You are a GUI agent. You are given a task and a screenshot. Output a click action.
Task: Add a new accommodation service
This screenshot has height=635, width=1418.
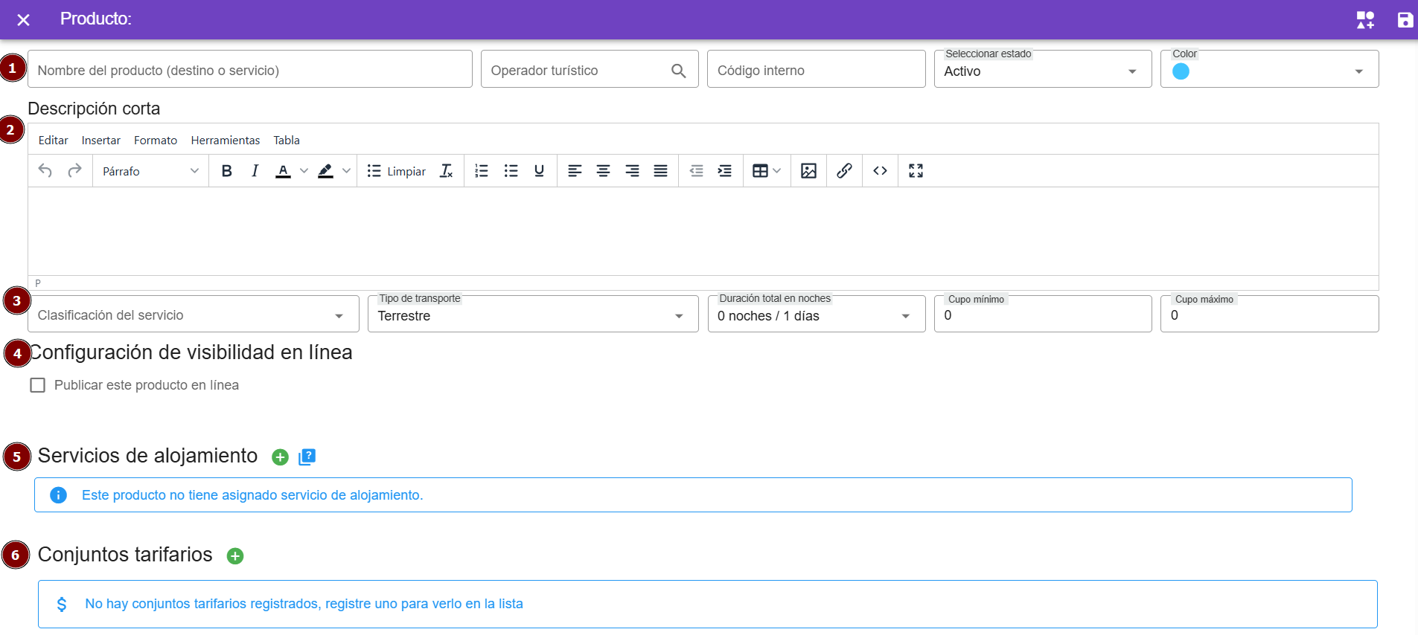(280, 457)
